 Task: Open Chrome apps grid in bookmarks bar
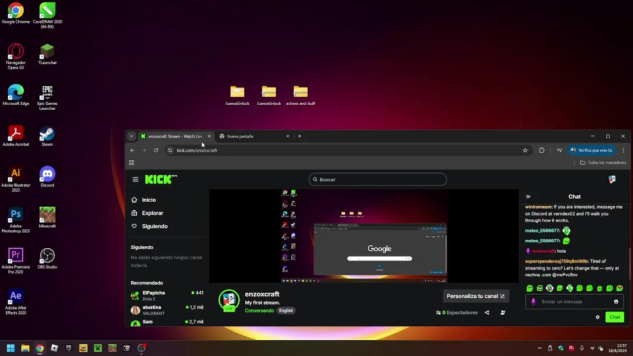pos(132,163)
